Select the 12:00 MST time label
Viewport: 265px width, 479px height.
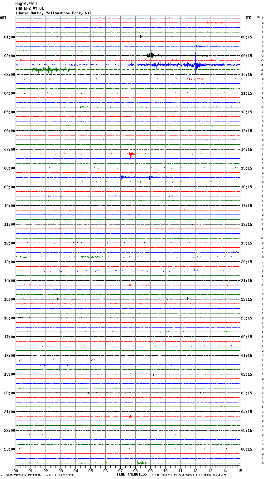pos(9,243)
